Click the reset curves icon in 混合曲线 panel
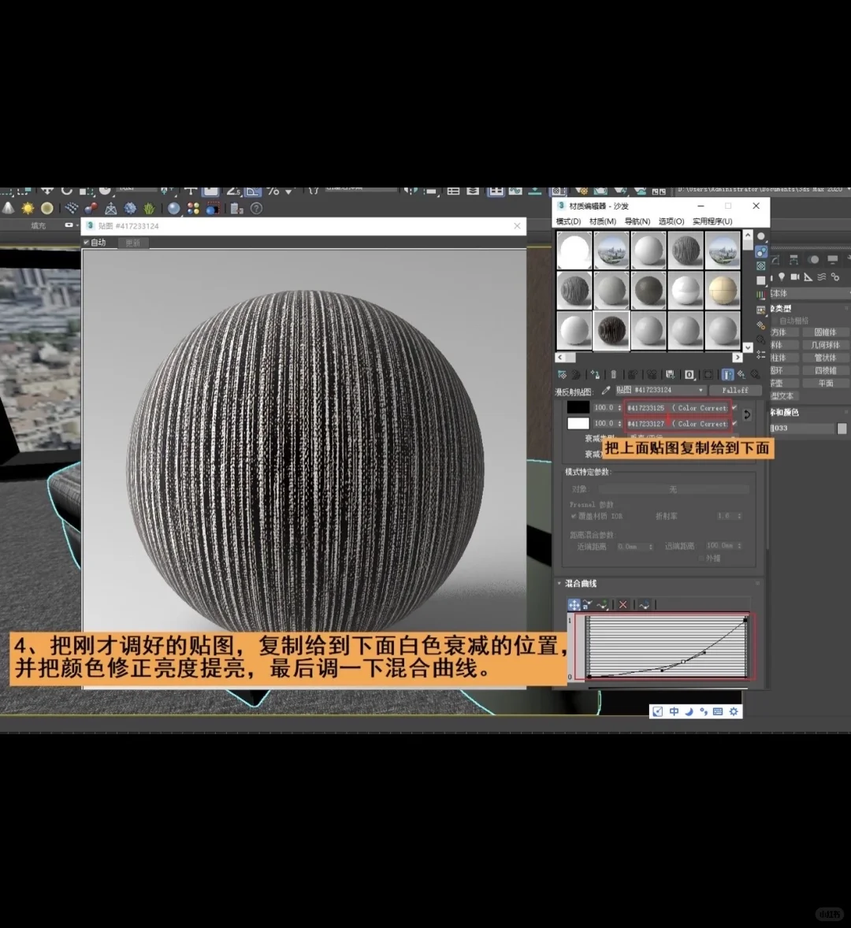The height and width of the screenshot is (928, 851). (645, 603)
